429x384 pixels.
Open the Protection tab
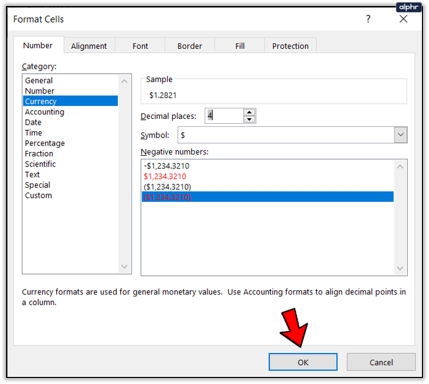pos(291,46)
